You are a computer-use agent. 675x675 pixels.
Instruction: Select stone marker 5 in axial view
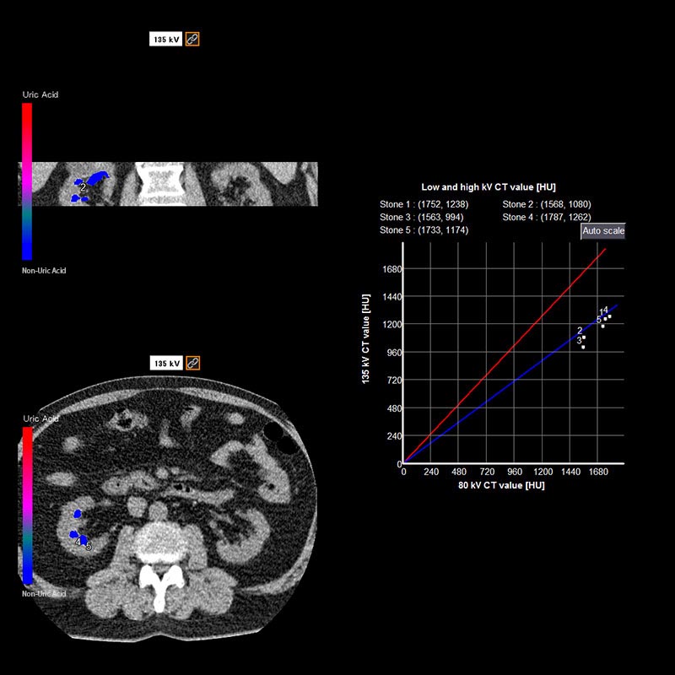[89, 547]
